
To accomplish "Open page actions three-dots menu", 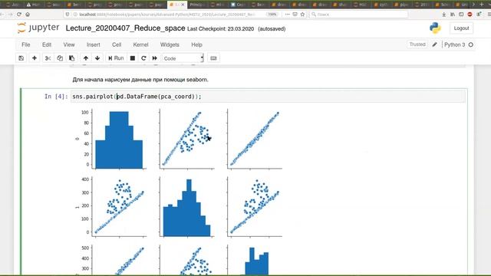I will coord(287,15).
